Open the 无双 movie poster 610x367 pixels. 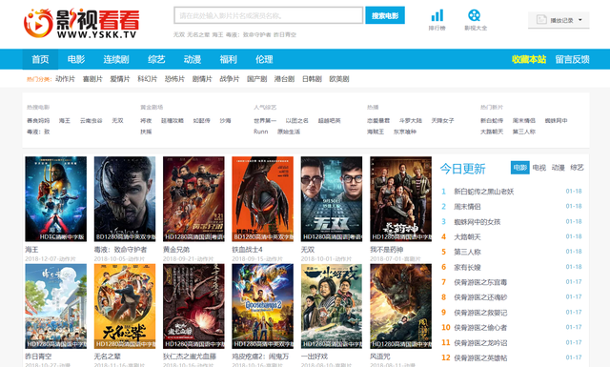[x=332, y=199]
